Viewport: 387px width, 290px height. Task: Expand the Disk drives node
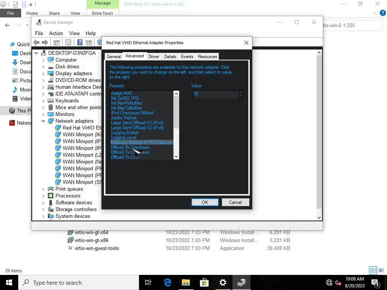[x=43, y=67]
